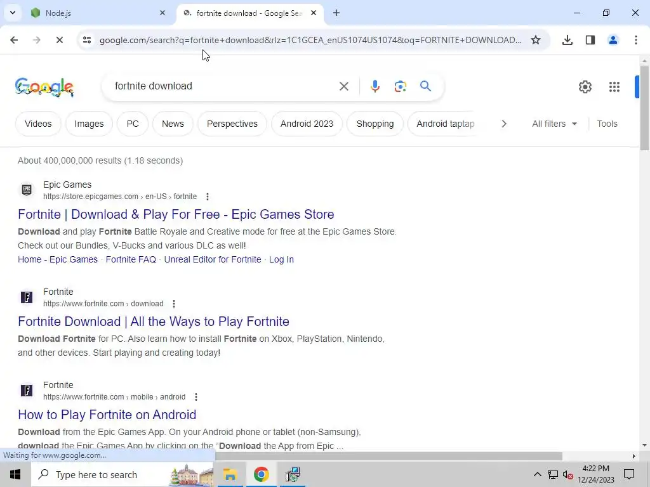Open the taskbar clock and date
Viewport: 650px width, 487px height.
[595, 474]
